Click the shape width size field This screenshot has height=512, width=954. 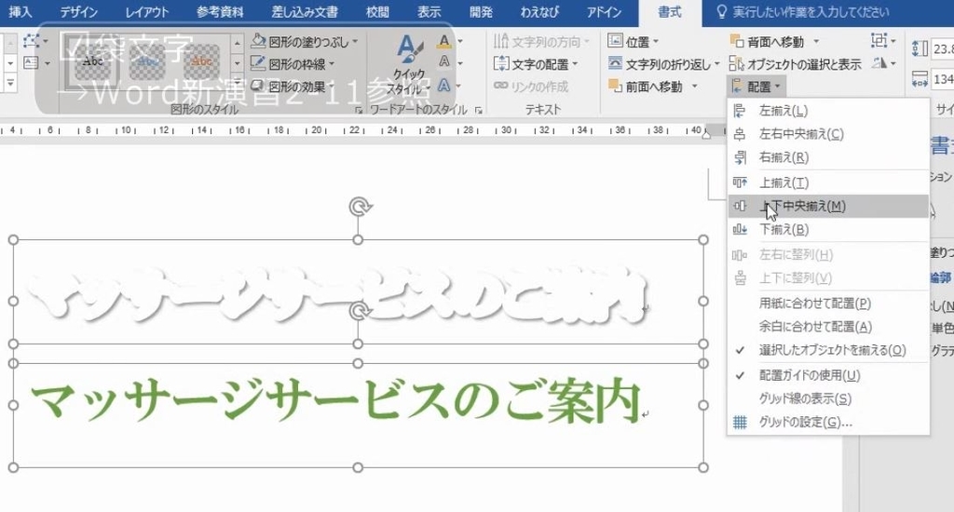tap(944, 79)
